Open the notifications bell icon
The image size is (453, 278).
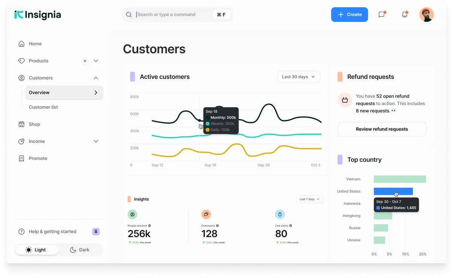click(405, 15)
